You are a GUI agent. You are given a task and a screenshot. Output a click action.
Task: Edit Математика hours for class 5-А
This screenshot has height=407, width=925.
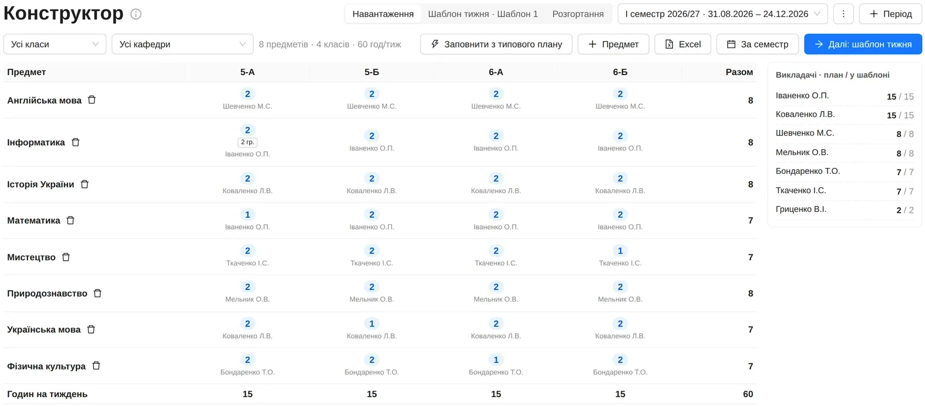(x=247, y=215)
